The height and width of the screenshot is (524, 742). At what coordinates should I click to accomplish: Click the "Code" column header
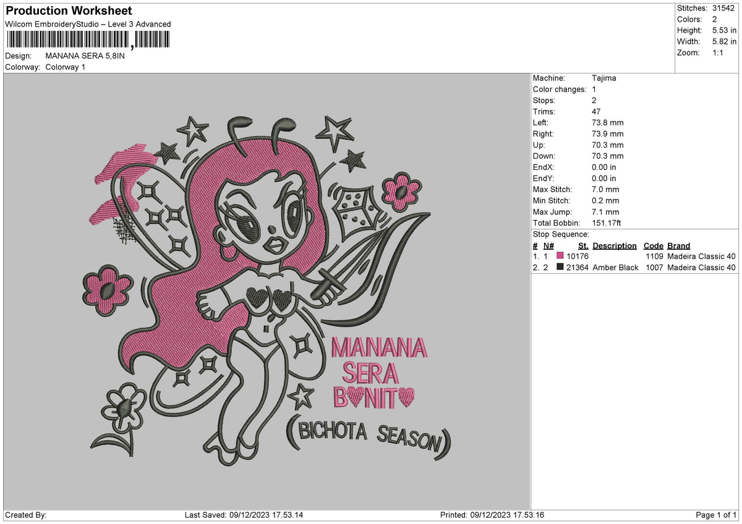(x=653, y=245)
